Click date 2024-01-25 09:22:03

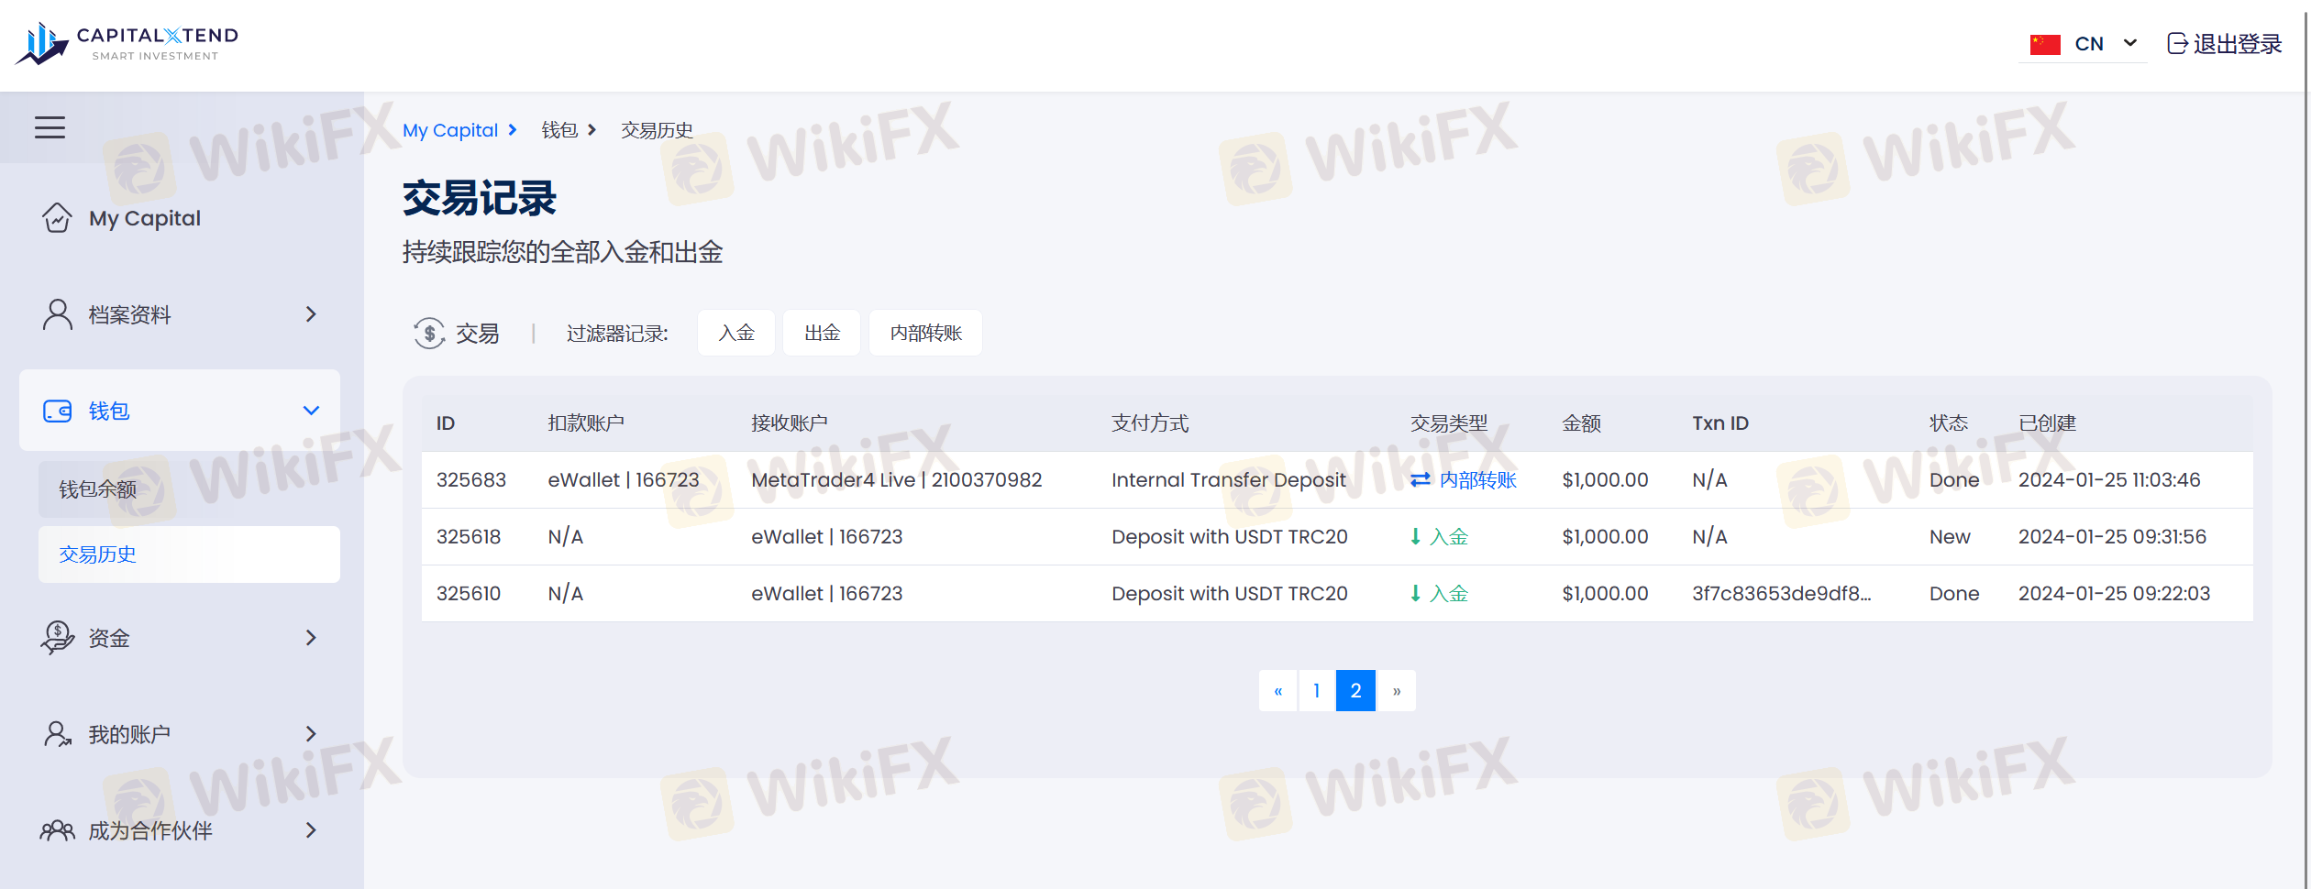pyautogui.click(x=2114, y=593)
